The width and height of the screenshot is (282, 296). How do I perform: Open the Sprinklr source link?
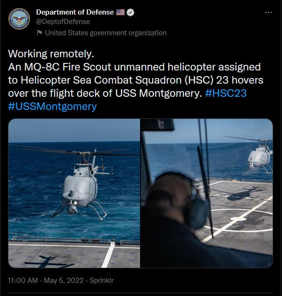tap(102, 280)
